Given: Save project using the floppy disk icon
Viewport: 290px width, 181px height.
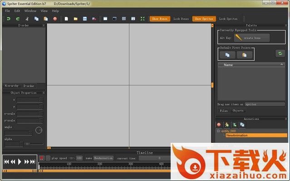Looking at the screenshot, I should [85, 19].
